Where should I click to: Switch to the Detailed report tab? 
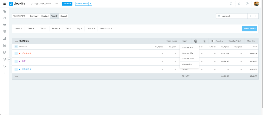pyautogui.click(x=45, y=16)
